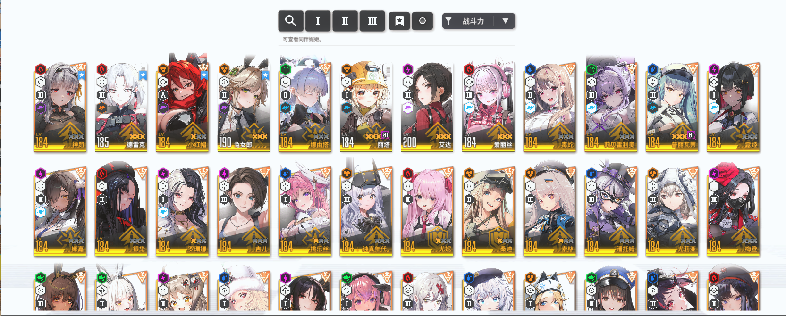This screenshot has width=786, height=316.
Task: Click the iron element icon on 丽塔
Action: click(x=347, y=69)
